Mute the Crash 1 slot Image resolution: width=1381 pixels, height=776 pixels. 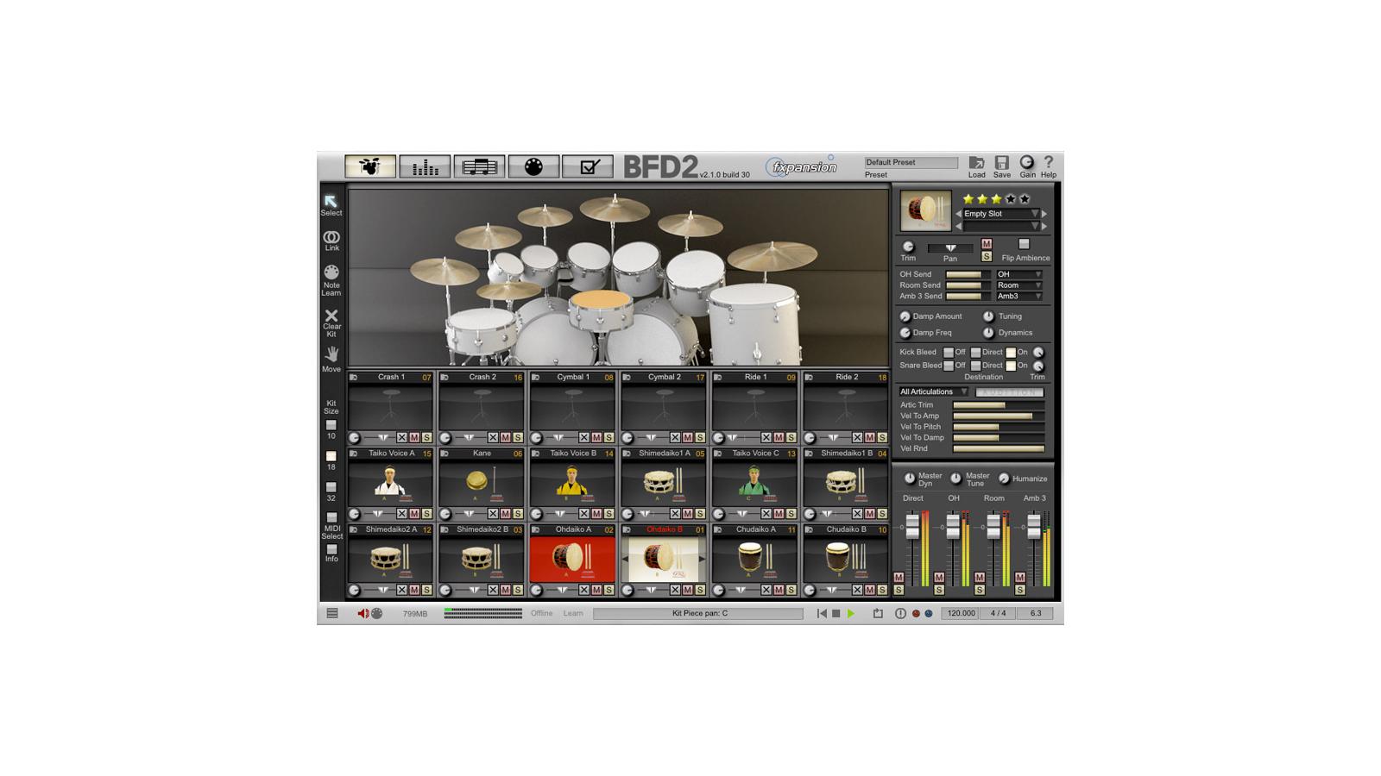[x=414, y=438]
